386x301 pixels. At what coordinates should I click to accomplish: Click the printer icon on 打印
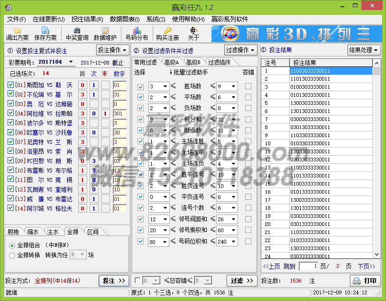[x=357, y=281]
